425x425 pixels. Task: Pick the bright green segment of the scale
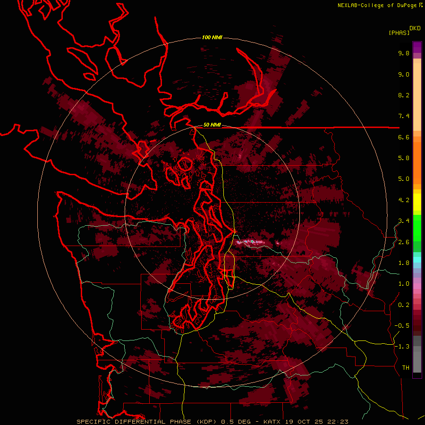tap(417, 228)
